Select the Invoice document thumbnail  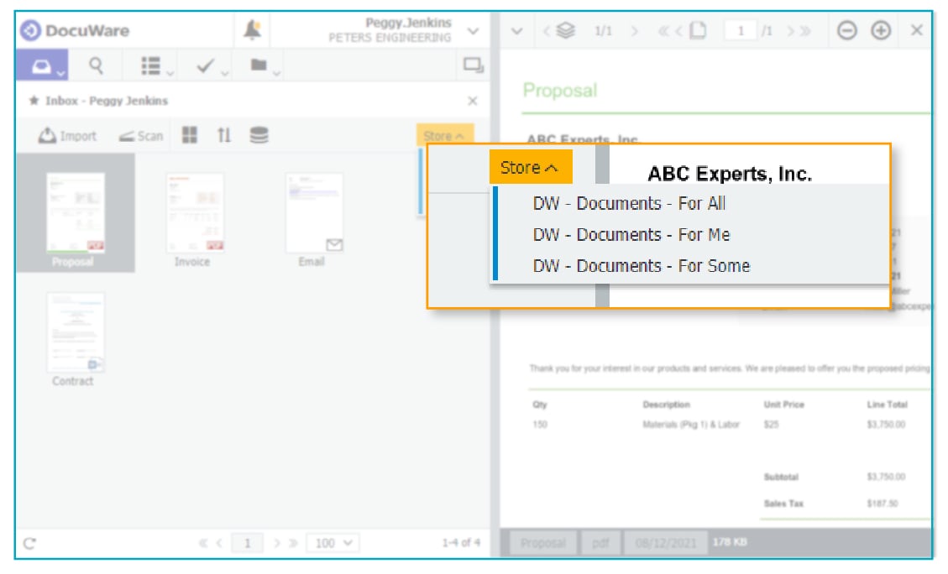click(195, 214)
